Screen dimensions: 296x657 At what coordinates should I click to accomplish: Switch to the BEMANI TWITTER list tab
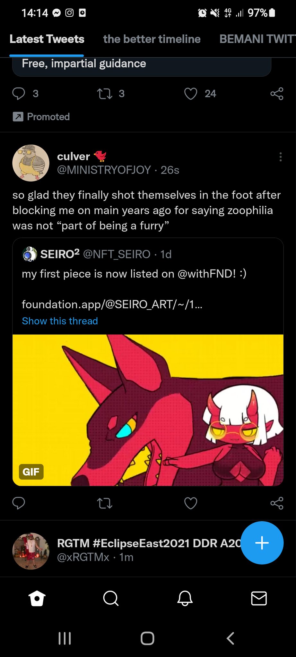tap(257, 39)
